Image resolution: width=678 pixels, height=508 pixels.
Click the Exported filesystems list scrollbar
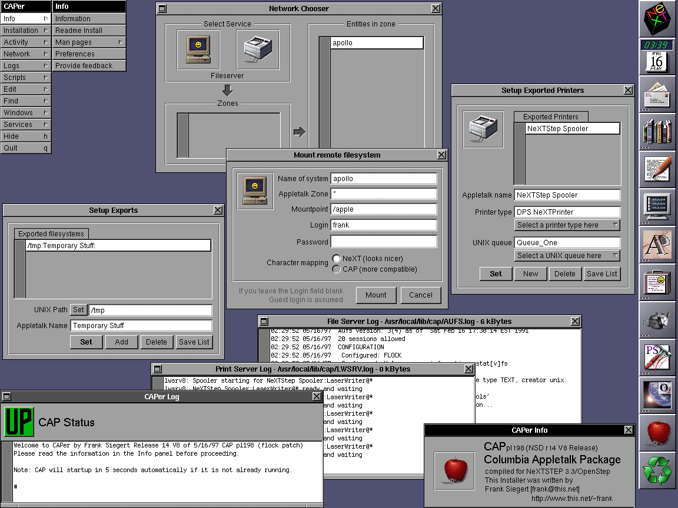20,269
